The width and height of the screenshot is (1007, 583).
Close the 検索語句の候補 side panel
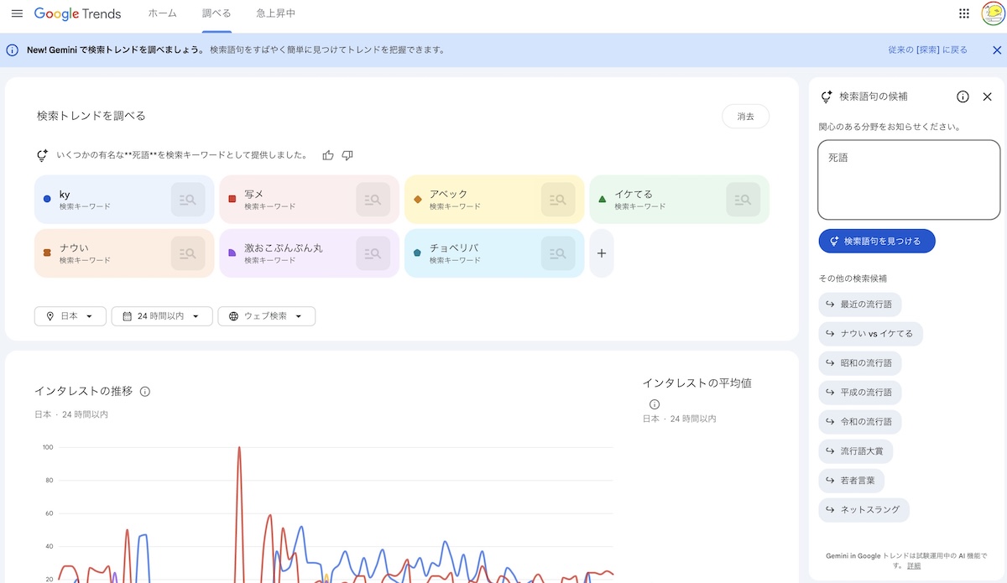[987, 96]
